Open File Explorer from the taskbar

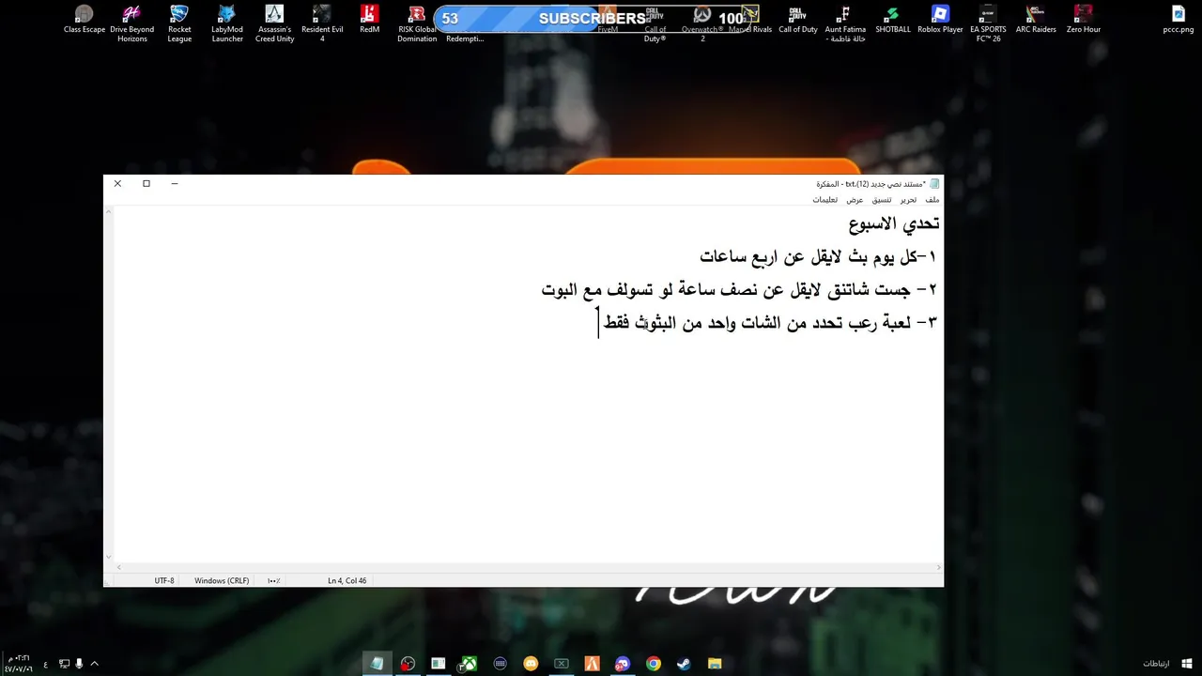[715, 664]
